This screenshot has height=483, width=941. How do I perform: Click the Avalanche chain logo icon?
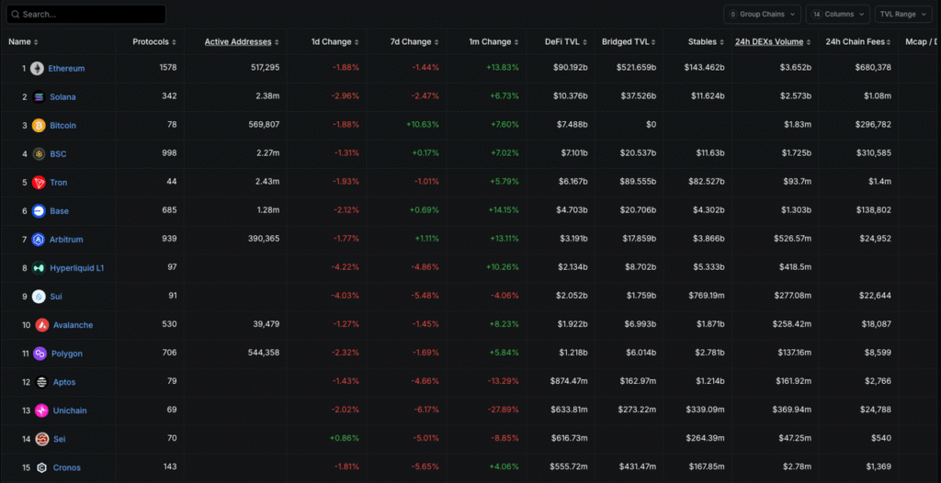(42, 324)
